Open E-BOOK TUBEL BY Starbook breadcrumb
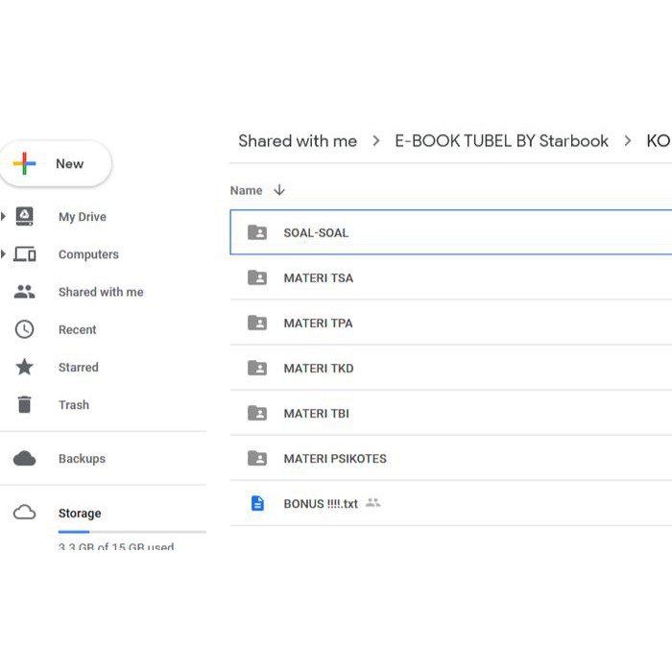 pyautogui.click(x=501, y=141)
